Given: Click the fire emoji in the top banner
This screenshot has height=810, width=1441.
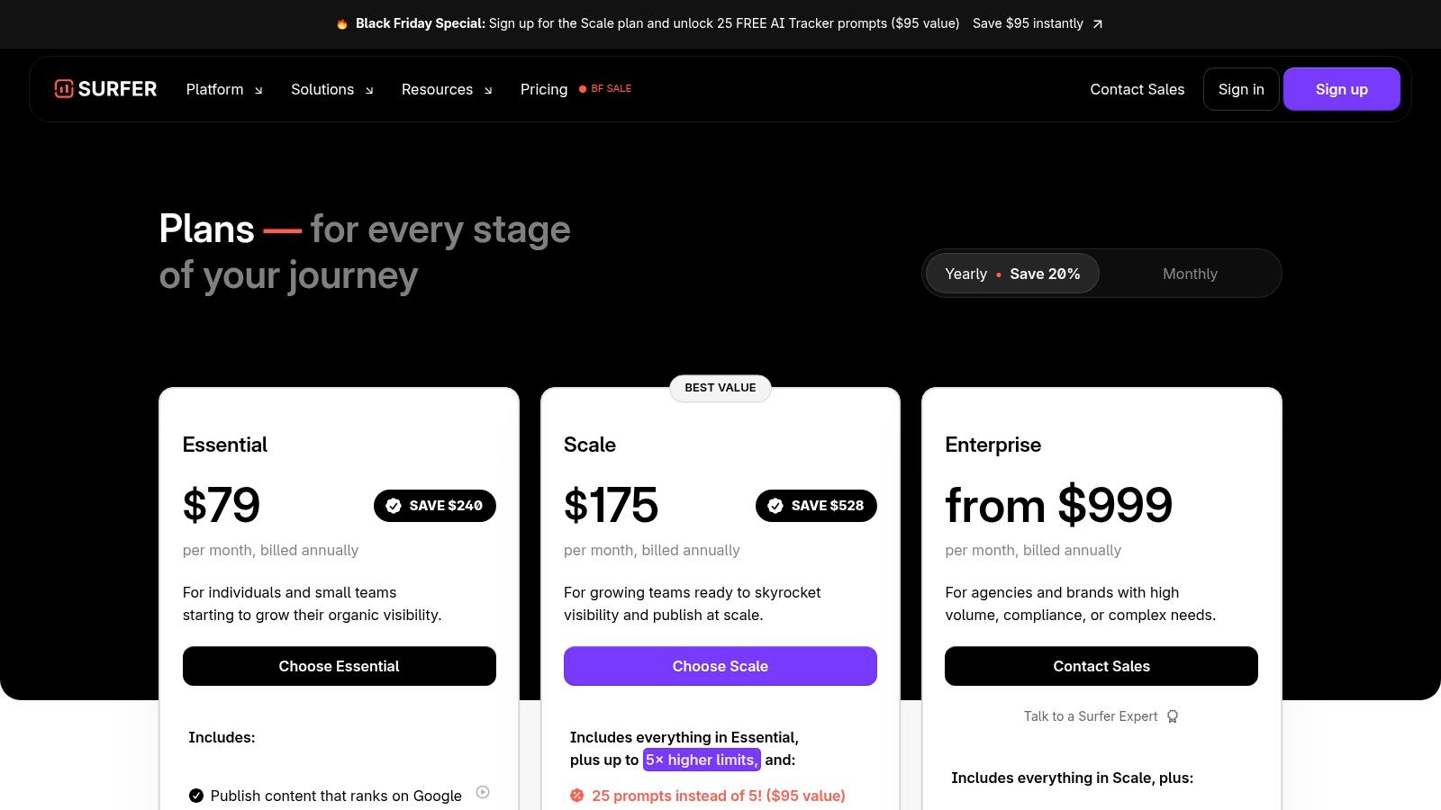Looking at the screenshot, I should pos(342,23).
